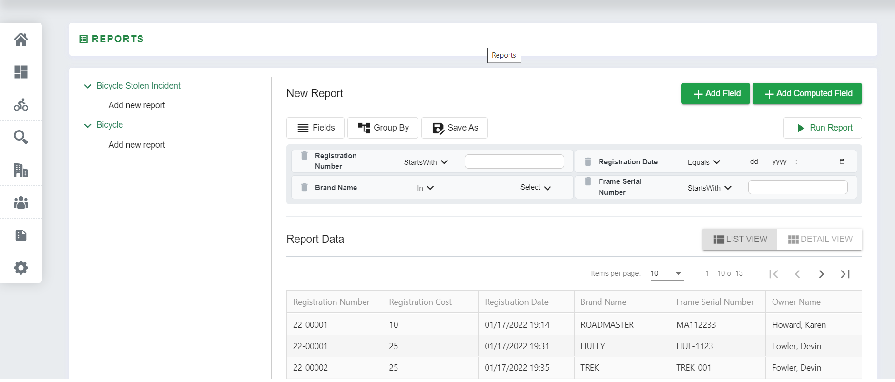Open Brand Name Select values dropdown

tap(536, 188)
